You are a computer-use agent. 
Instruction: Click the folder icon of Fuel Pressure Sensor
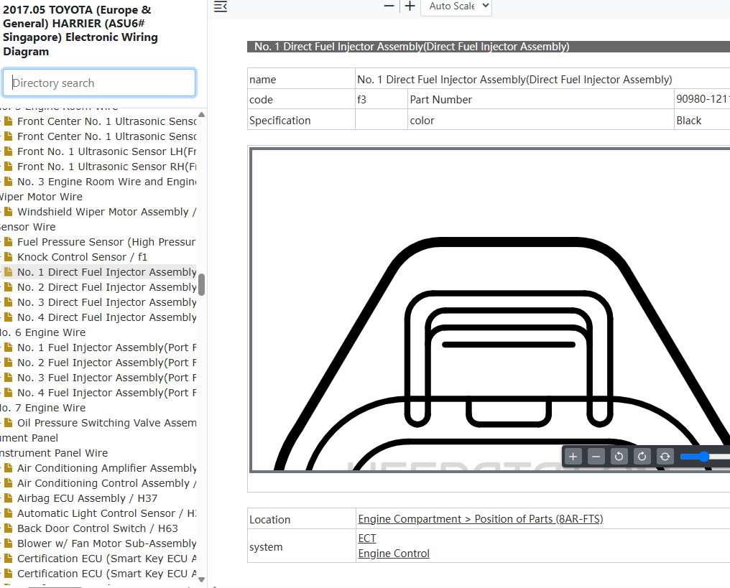(x=9, y=242)
